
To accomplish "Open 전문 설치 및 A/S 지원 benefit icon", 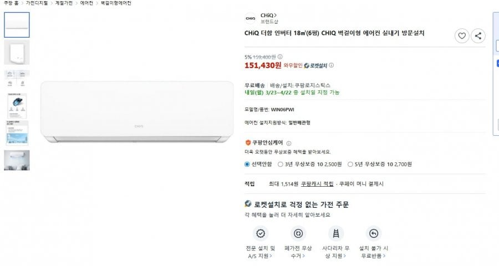I will [259, 233].
